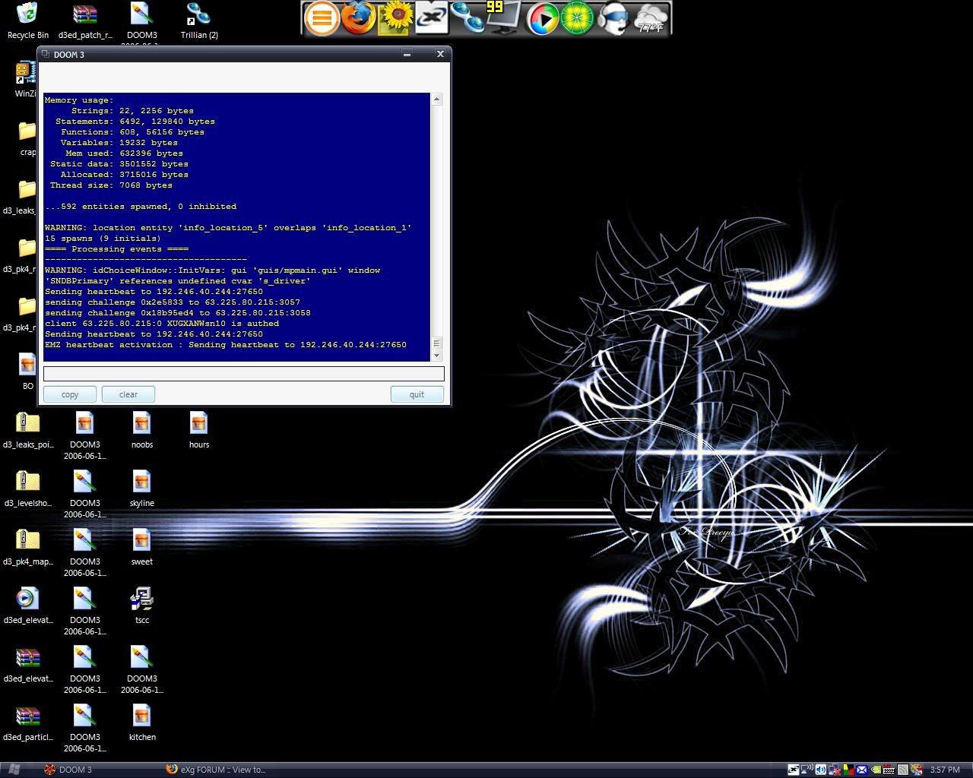Open the d3ed_patch_r... archive on desktop
Screen dimensions: 973x778
[x=85, y=21]
